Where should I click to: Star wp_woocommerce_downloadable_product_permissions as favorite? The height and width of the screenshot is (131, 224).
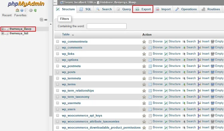[x=144, y=128]
